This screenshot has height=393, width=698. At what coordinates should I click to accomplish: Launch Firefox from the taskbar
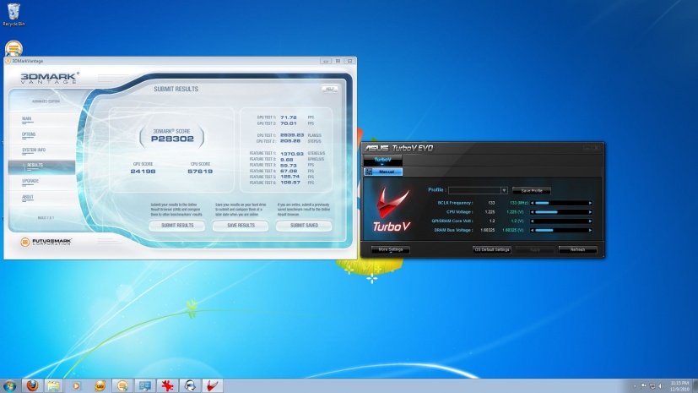(x=32, y=385)
